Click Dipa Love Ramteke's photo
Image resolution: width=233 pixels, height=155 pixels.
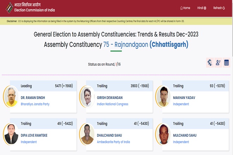(11, 134)
